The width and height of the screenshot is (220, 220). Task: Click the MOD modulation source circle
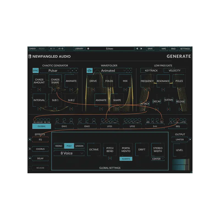[x=38, y=120]
